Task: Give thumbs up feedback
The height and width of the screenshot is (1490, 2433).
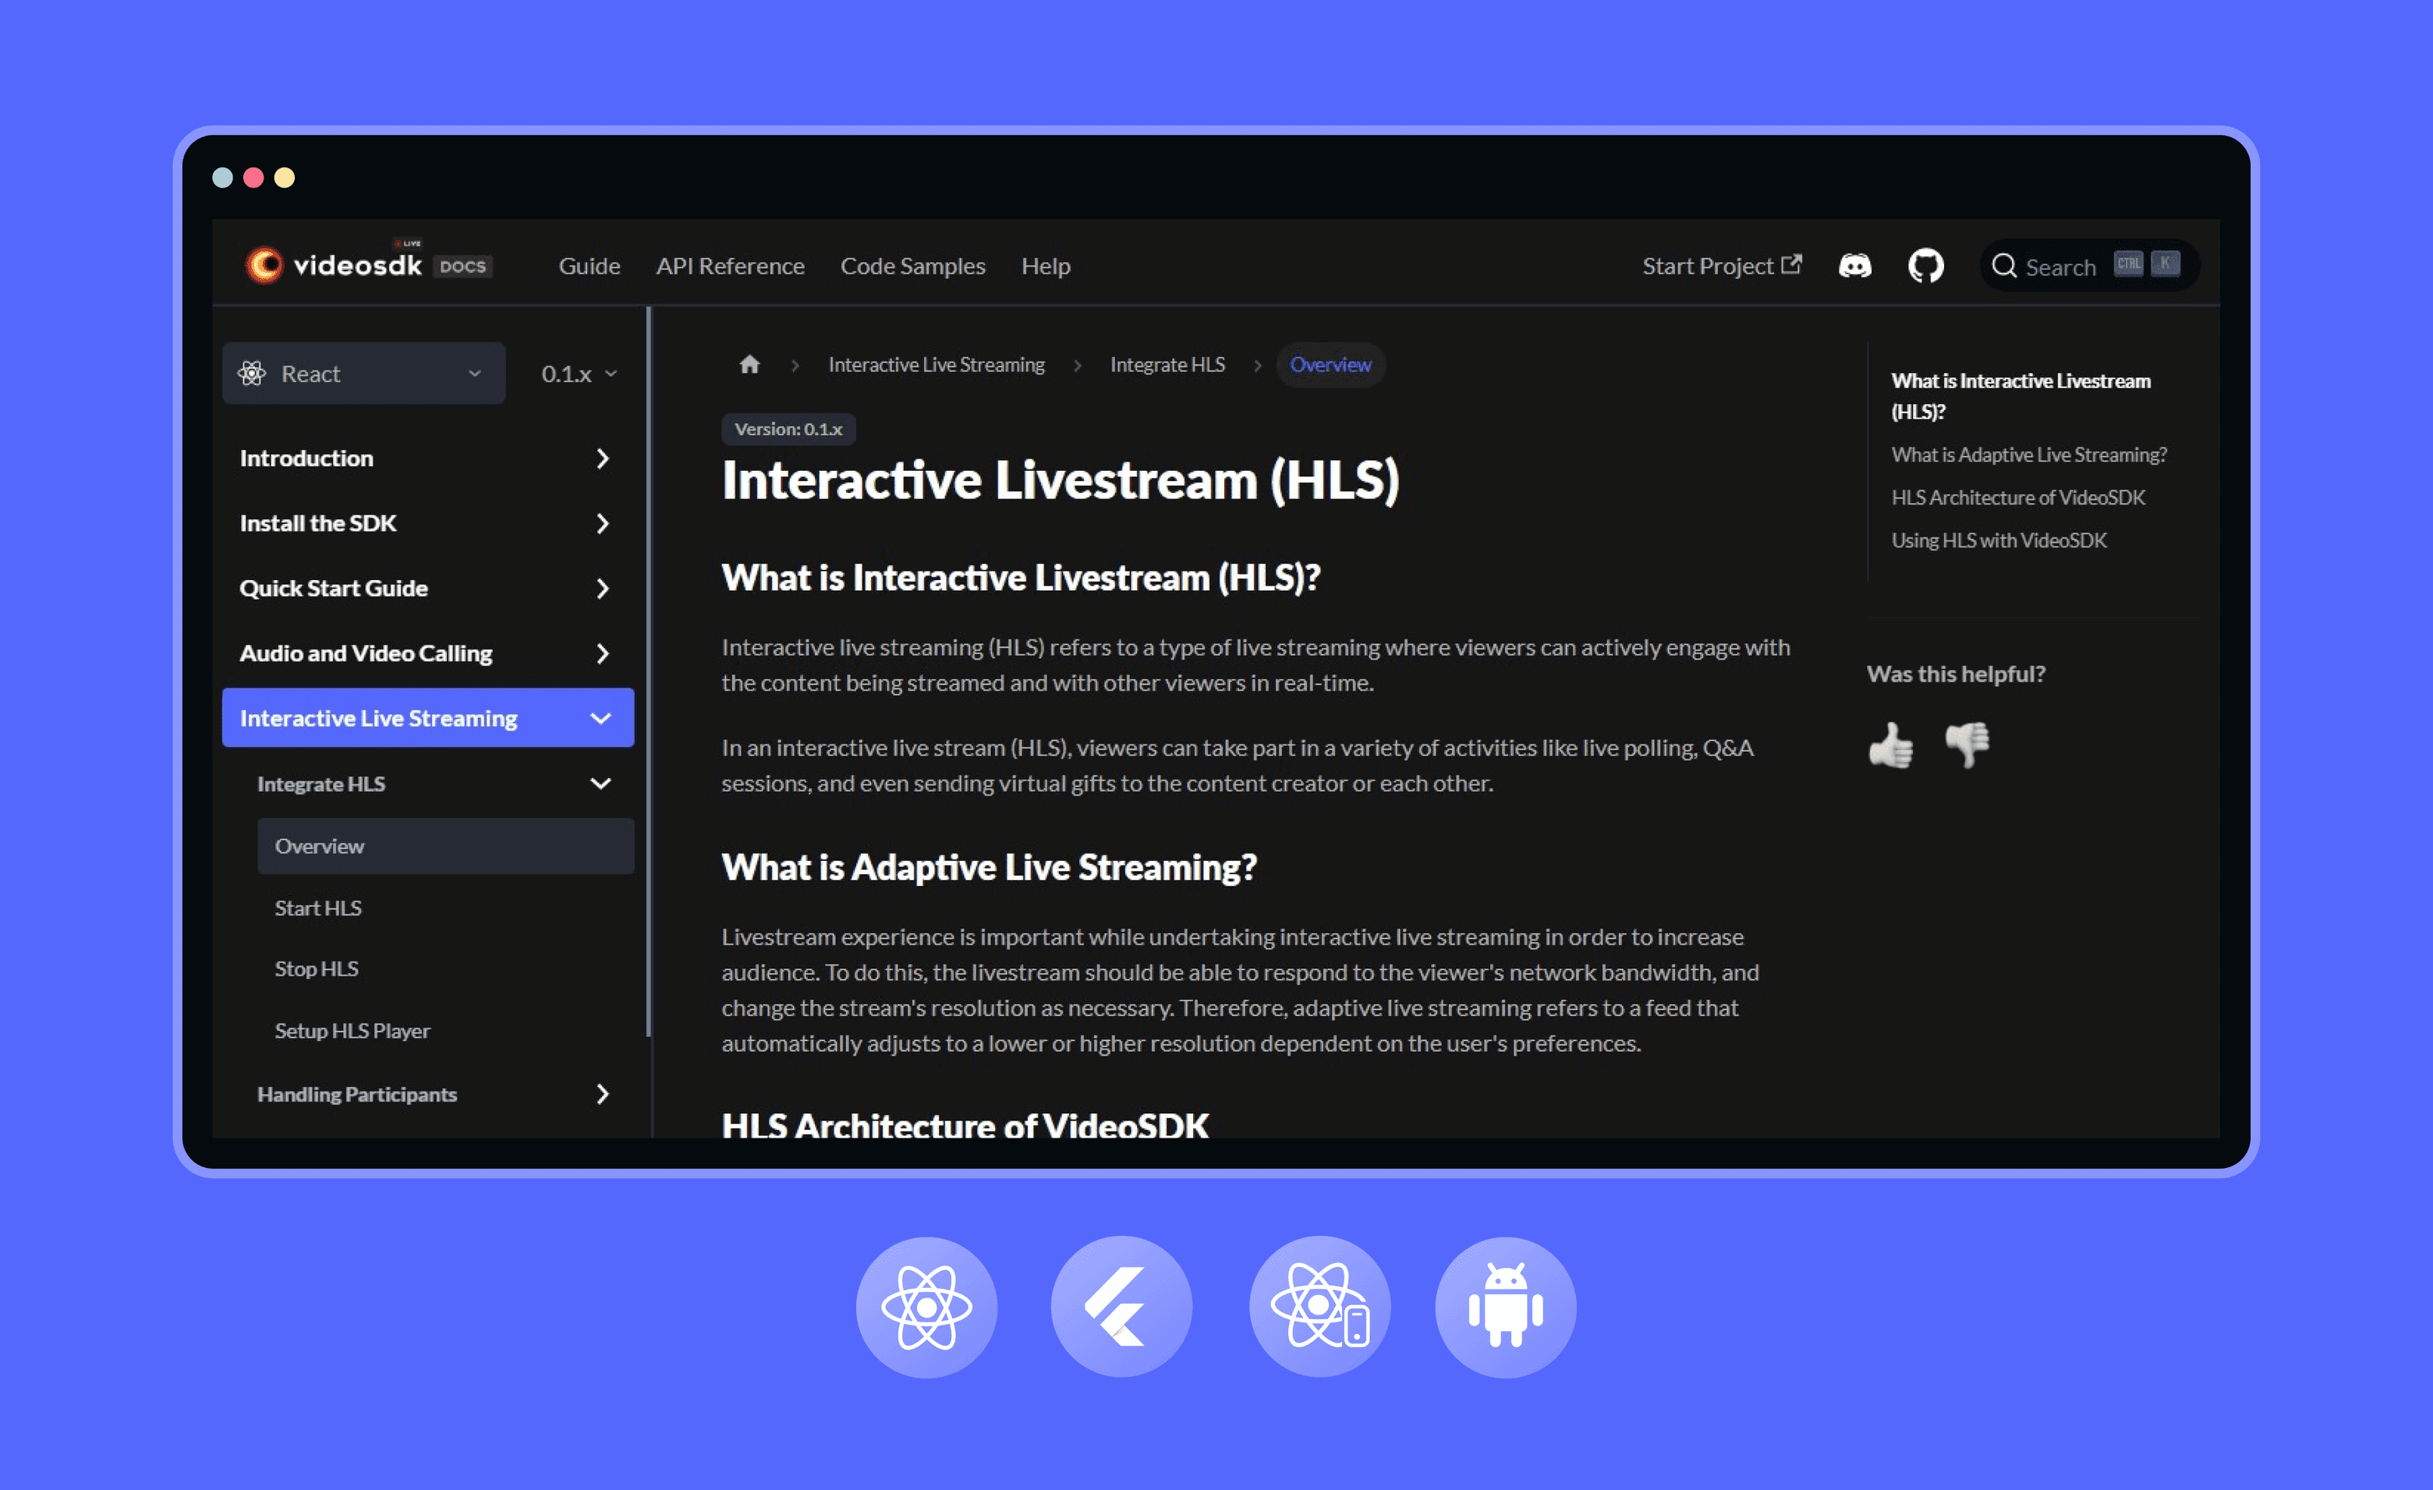Action: (x=1891, y=745)
